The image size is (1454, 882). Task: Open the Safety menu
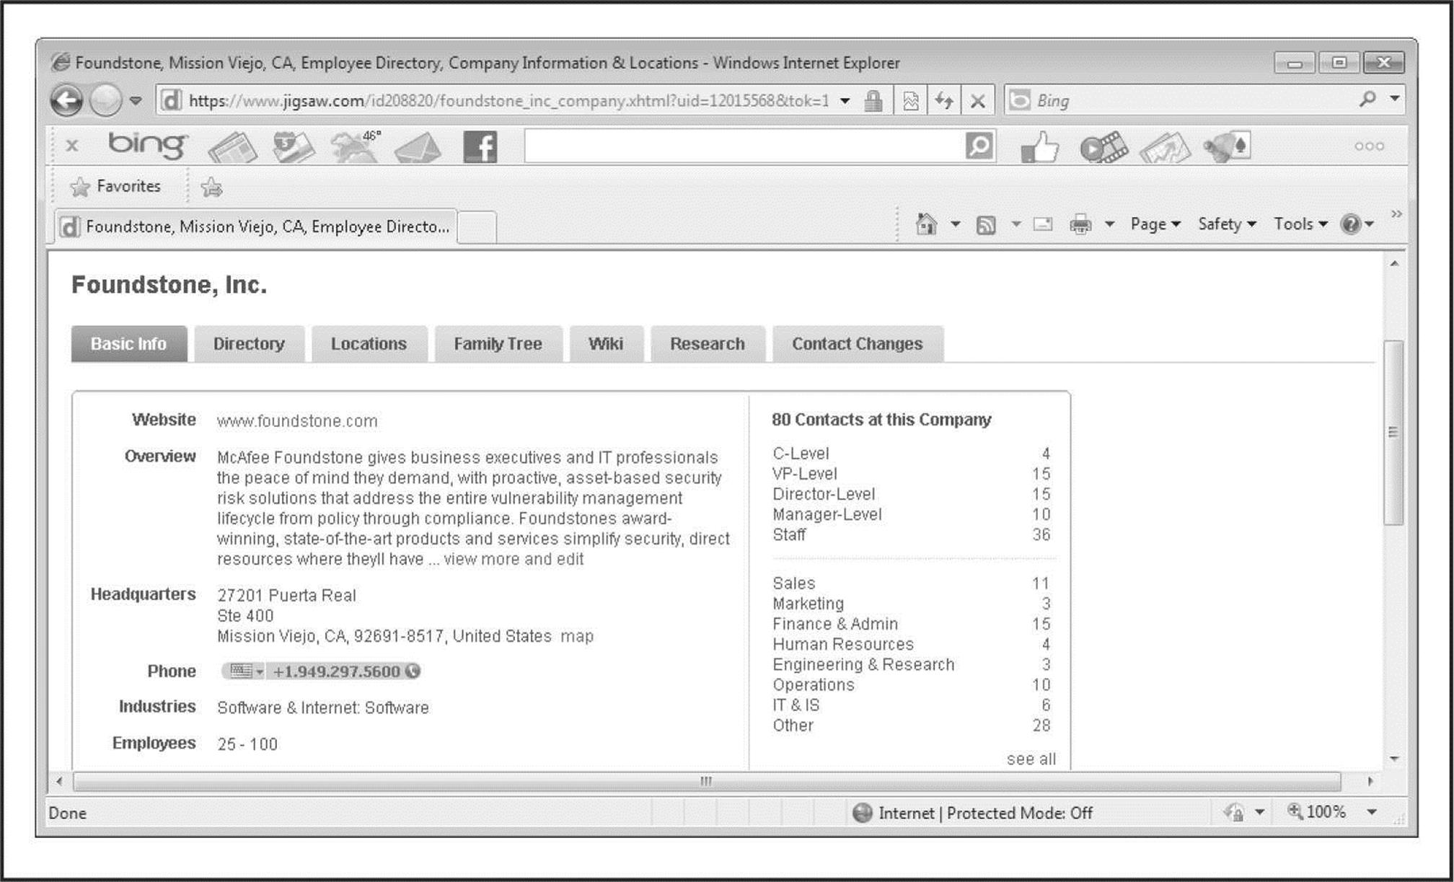coord(1227,224)
